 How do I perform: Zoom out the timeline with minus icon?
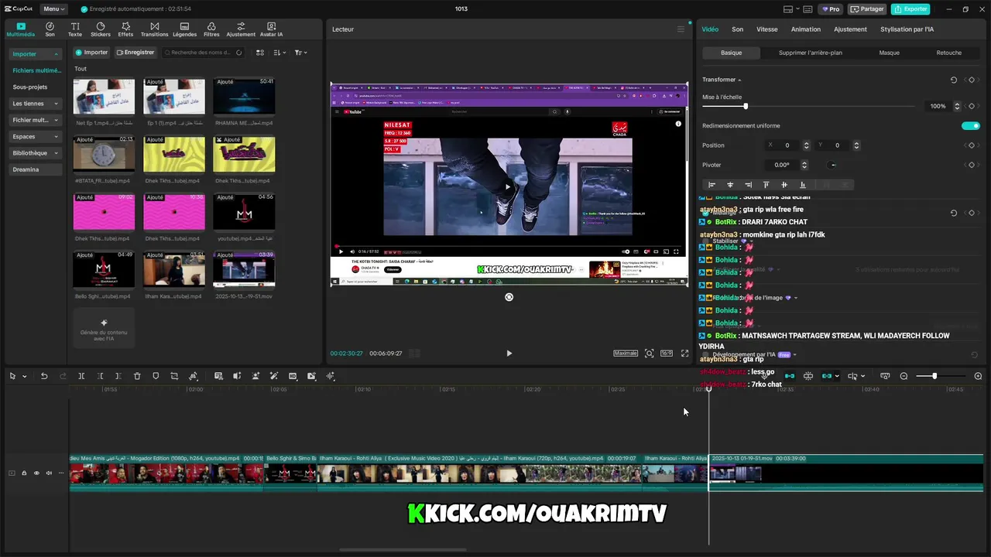(904, 376)
